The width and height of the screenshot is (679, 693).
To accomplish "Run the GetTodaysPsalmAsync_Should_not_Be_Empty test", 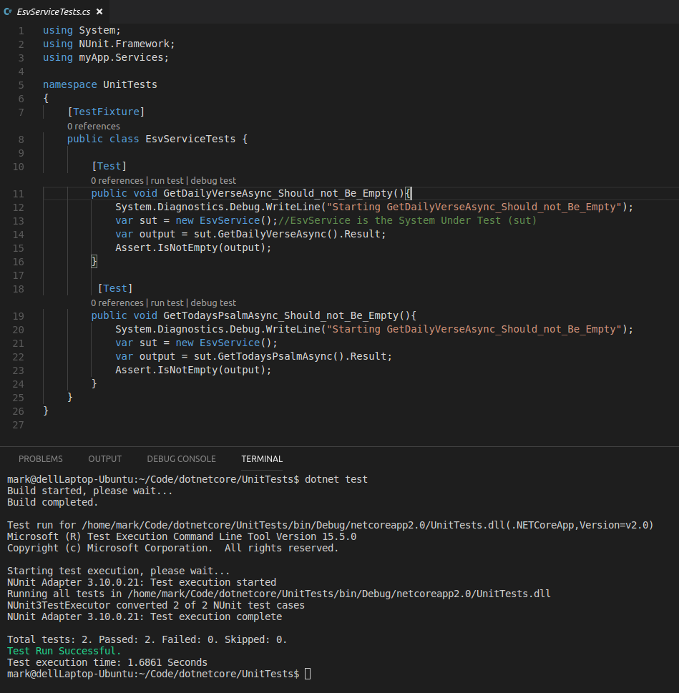I will coord(167,303).
